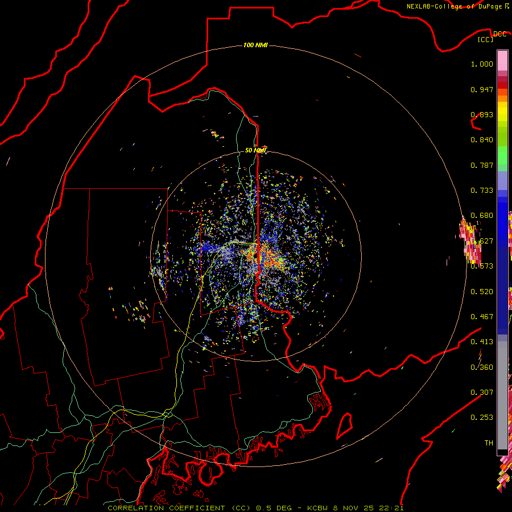Click the TH threshold label on the scale
Viewport: 512px width, 512px height.
(489, 443)
